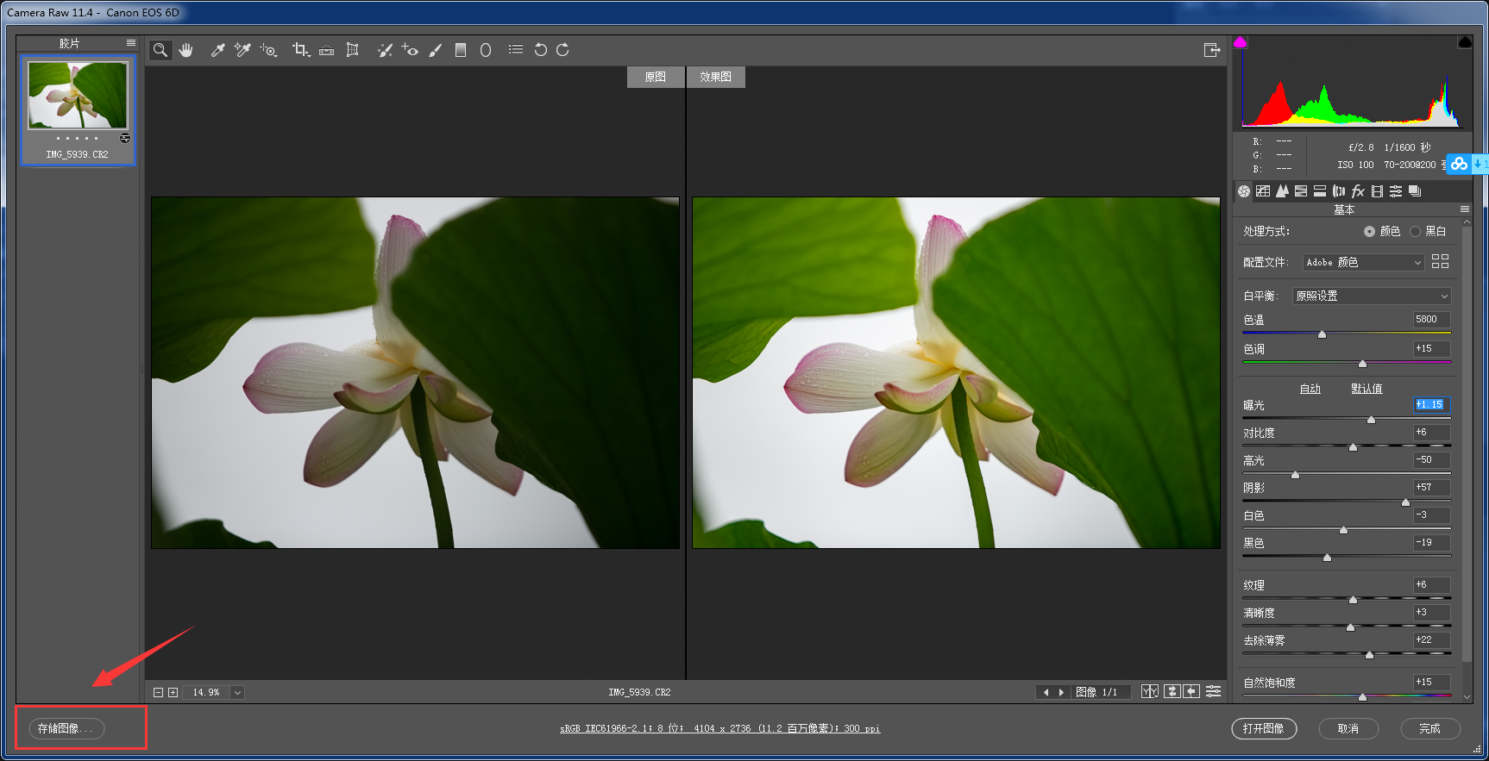Open the 配置文件 Adobe 颜色 dropdown
The image size is (1489, 761).
coord(1363,263)
